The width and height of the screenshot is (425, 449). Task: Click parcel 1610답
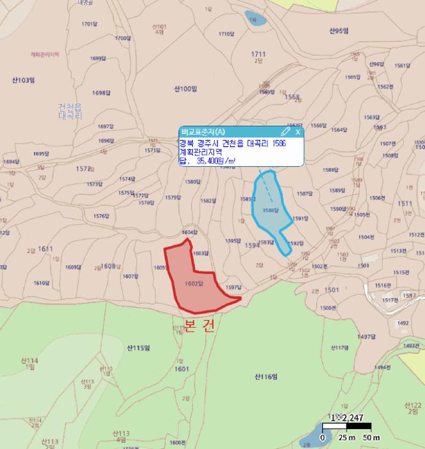(42, 283)
